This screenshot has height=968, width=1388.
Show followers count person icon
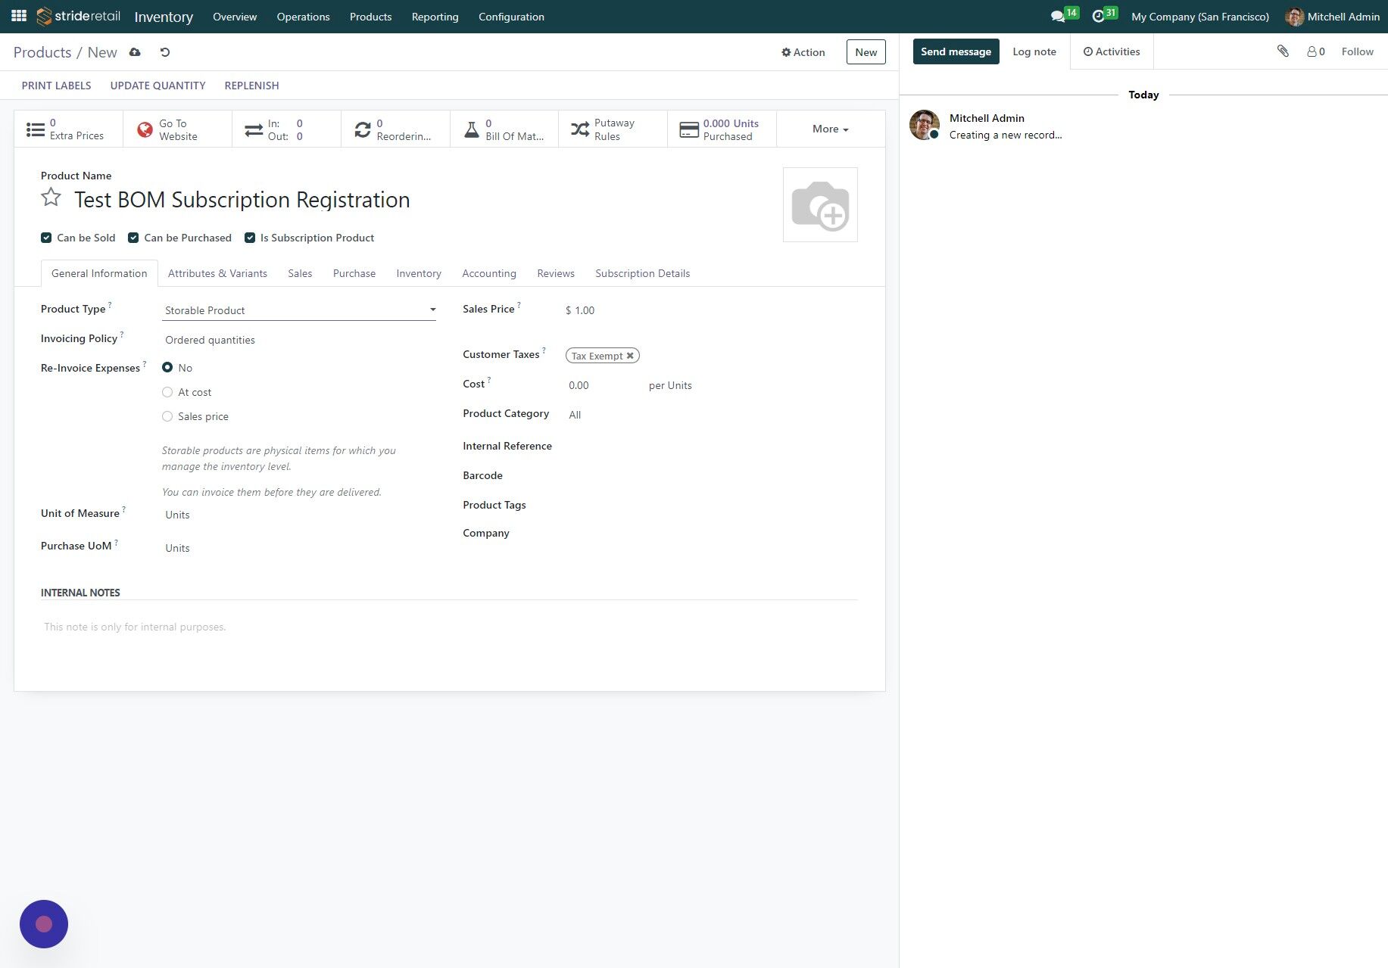click(1316, 51)
